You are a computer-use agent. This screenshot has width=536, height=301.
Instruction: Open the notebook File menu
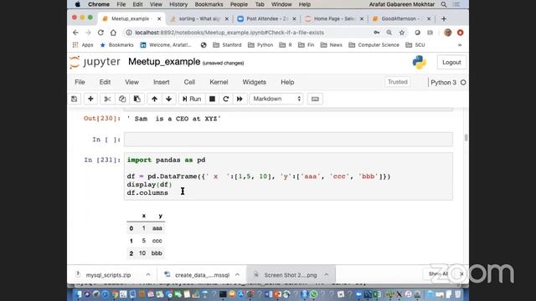(80, 82)
